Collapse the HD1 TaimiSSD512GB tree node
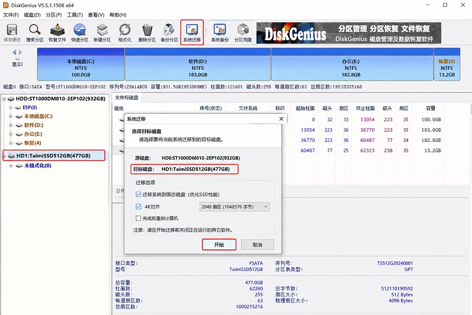This screenshot has height=315, width=472. coord(5,156)
